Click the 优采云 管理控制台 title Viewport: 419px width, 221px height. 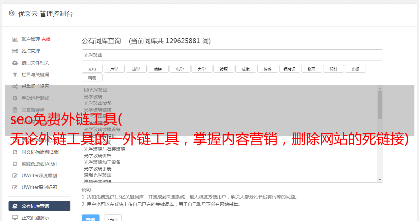45,14
